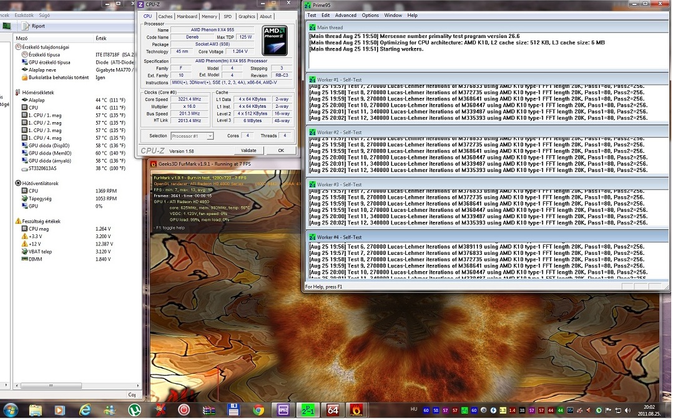Open the Options menu in Prime95
673x420 pixels.
pyautogui.click(x=370, y=15)
